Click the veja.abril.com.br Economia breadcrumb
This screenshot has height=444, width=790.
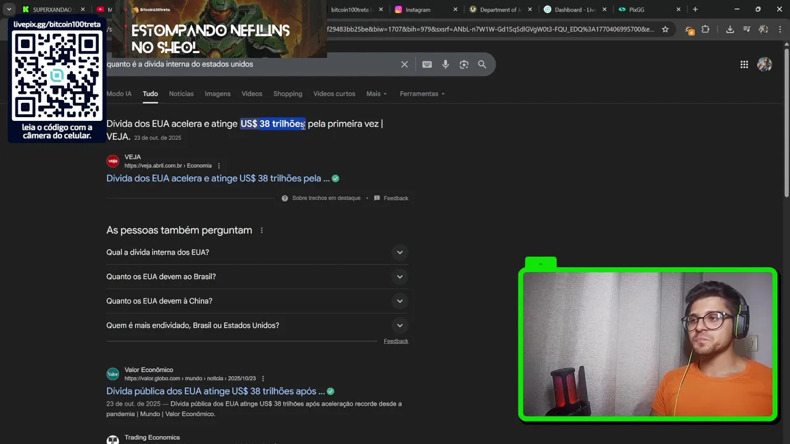point(168,166)
